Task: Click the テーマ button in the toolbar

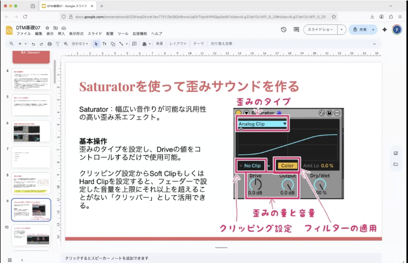Action: point(199,44)
